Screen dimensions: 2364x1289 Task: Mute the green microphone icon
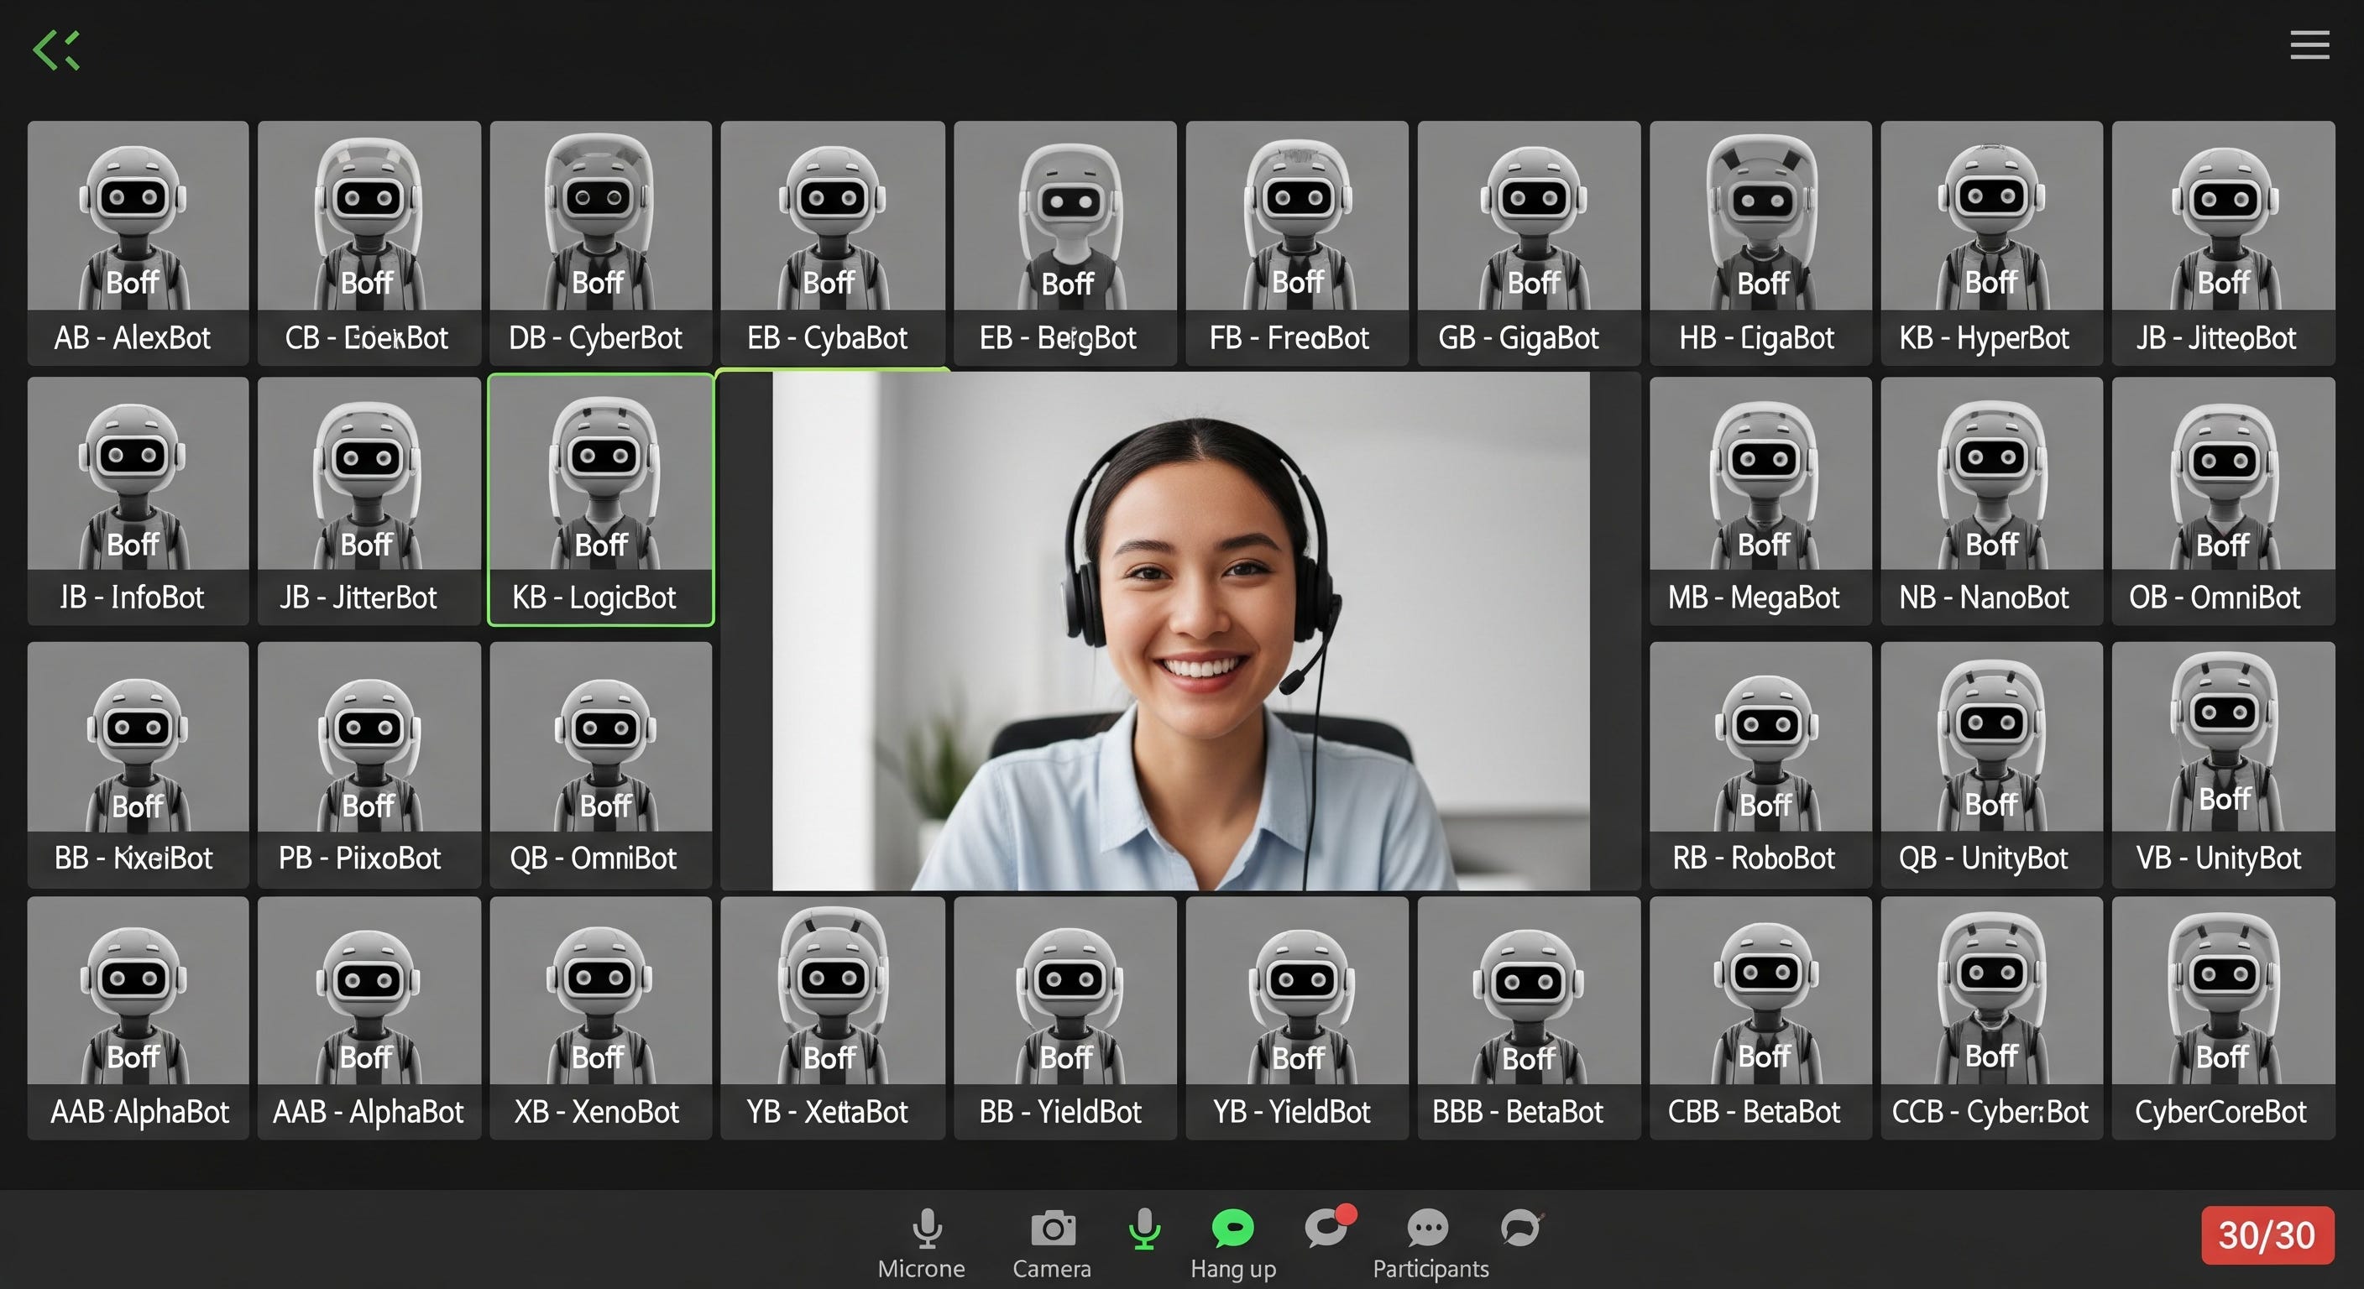click(1144, 1229)
